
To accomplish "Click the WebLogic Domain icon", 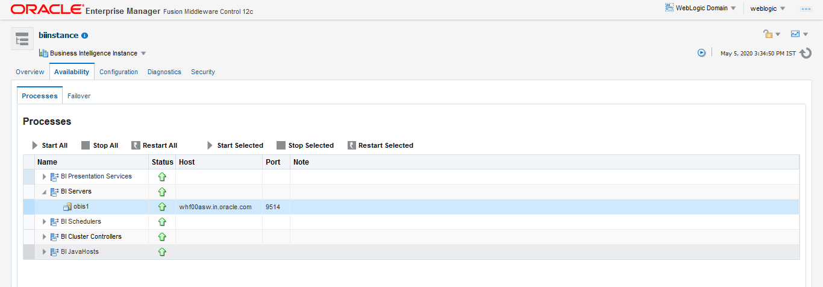I will [669, 8].
